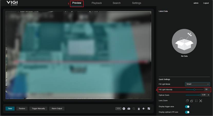Go to the Search tab

click(117, 3)
